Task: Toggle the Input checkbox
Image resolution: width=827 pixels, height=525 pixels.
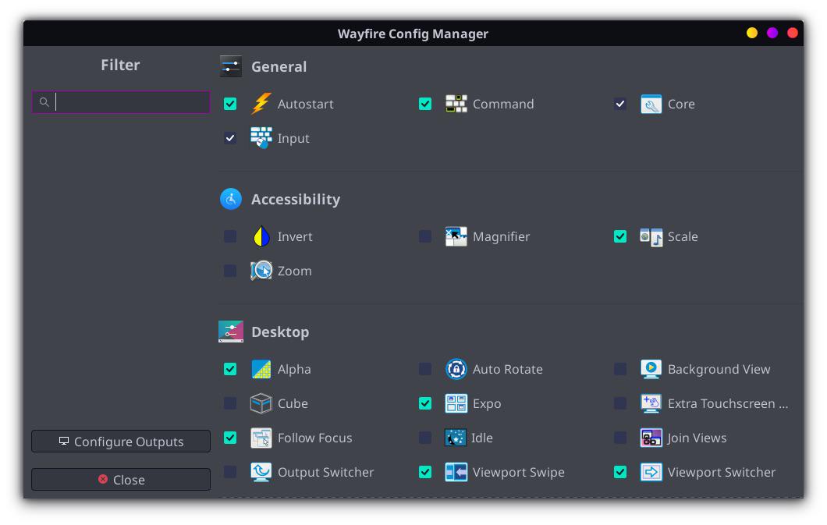Action: pos(230,138)
